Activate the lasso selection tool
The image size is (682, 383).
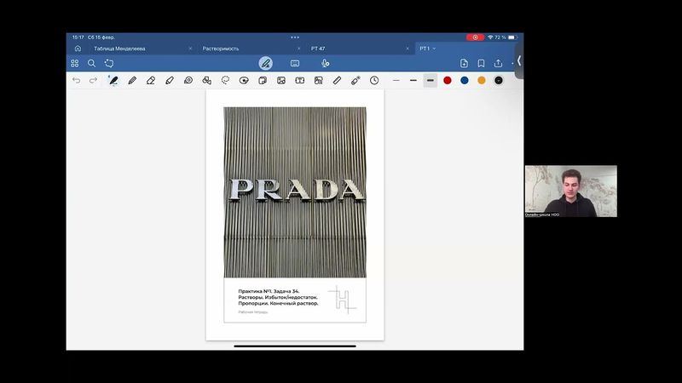(225, 80)
